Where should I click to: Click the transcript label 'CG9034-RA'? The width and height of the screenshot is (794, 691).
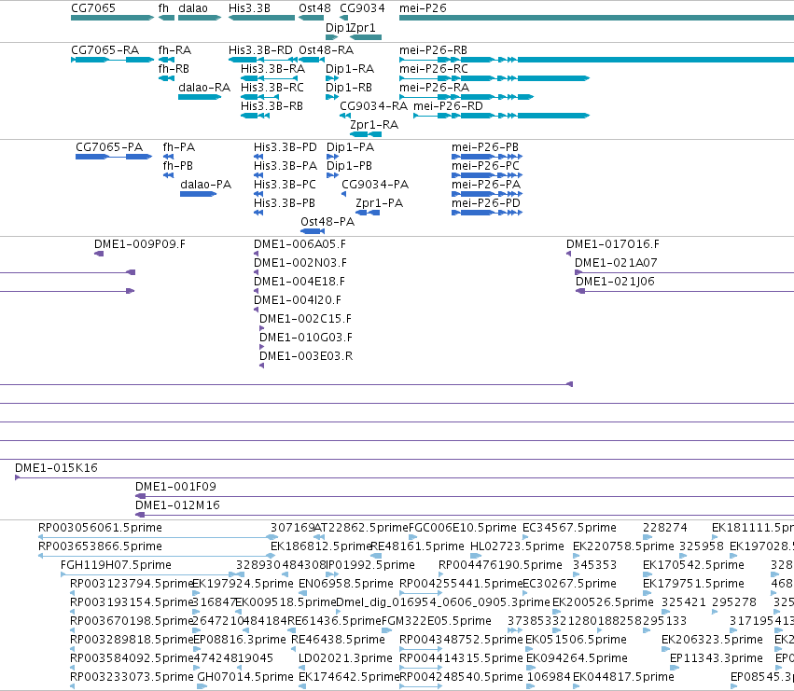[374, 106]
